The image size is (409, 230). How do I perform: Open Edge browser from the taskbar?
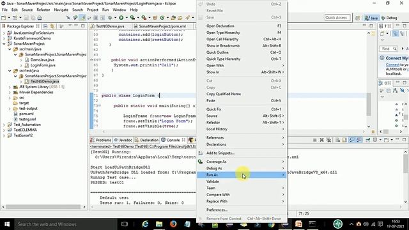(x=145, y=224)
